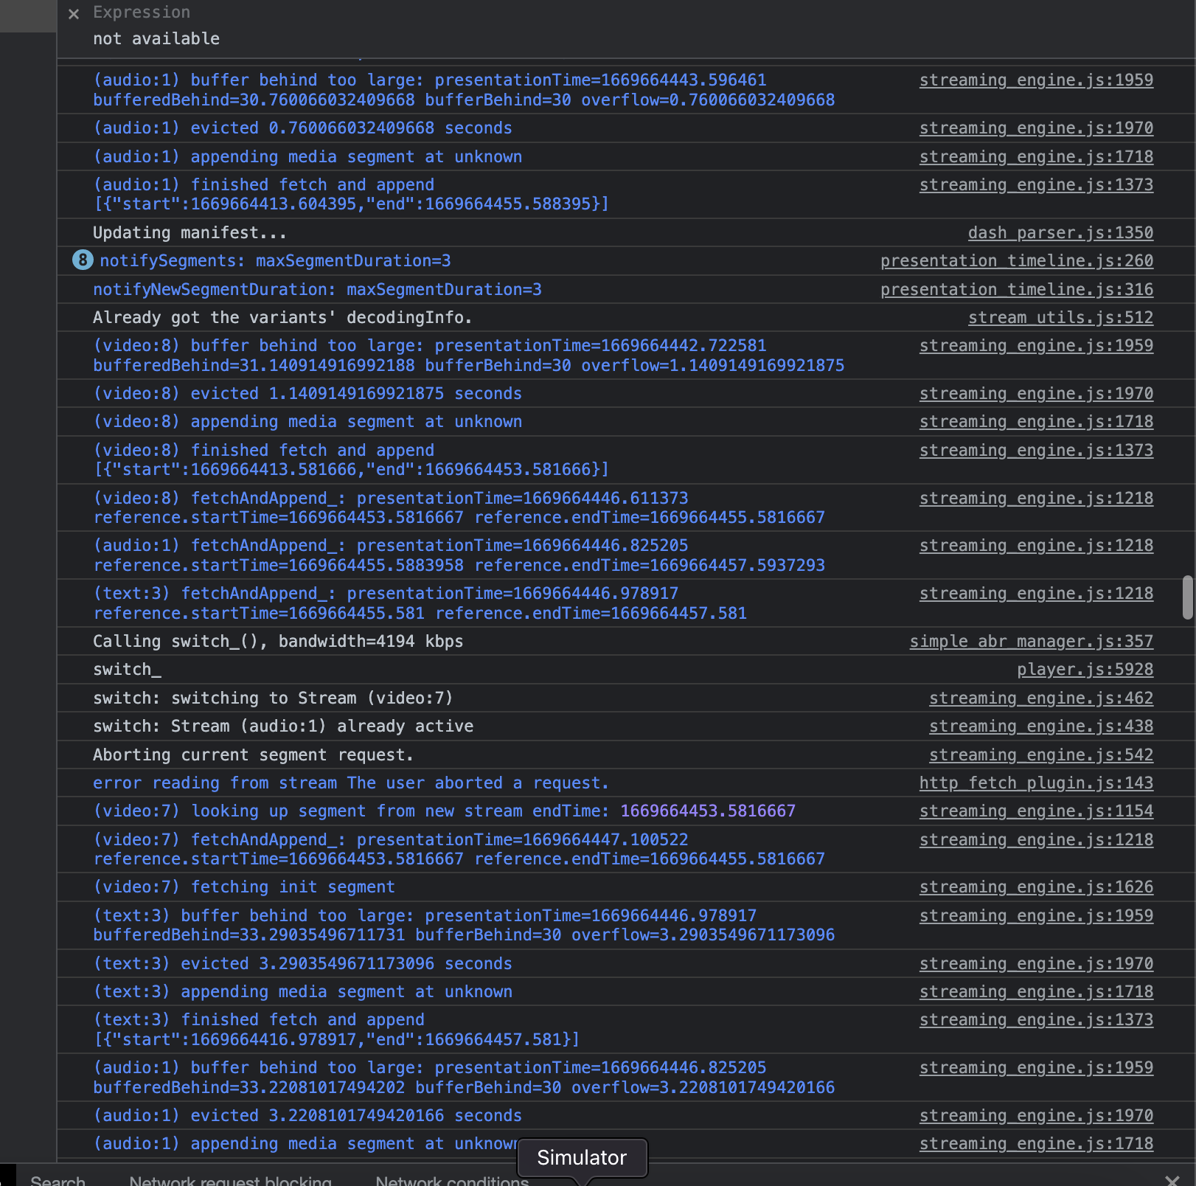
Task: Select the 'switch: switching to Stream (video:7)' entry
Action: pos(273,698)
